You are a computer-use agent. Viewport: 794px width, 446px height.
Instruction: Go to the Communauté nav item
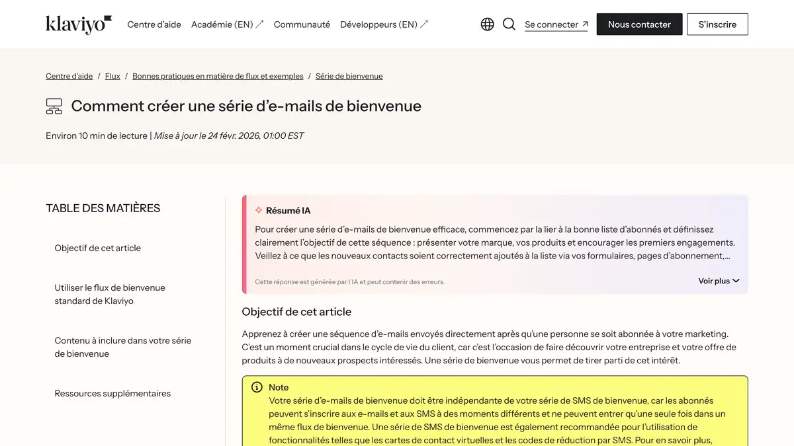[x=302, y=24]
